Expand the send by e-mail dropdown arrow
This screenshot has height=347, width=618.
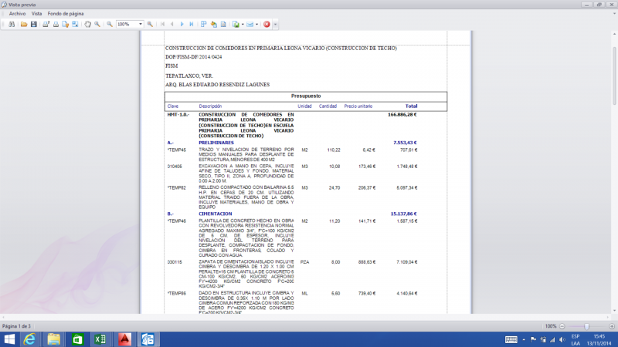(257, 24)
